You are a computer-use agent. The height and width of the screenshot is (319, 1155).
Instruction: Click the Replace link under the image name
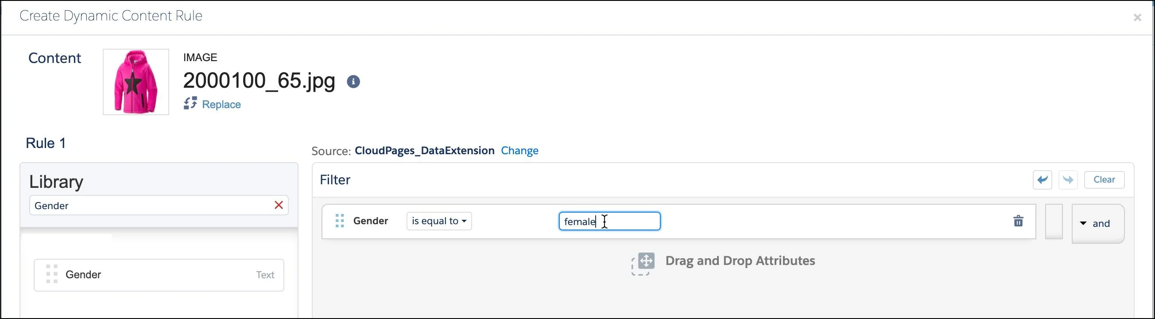tap(221, 104)
